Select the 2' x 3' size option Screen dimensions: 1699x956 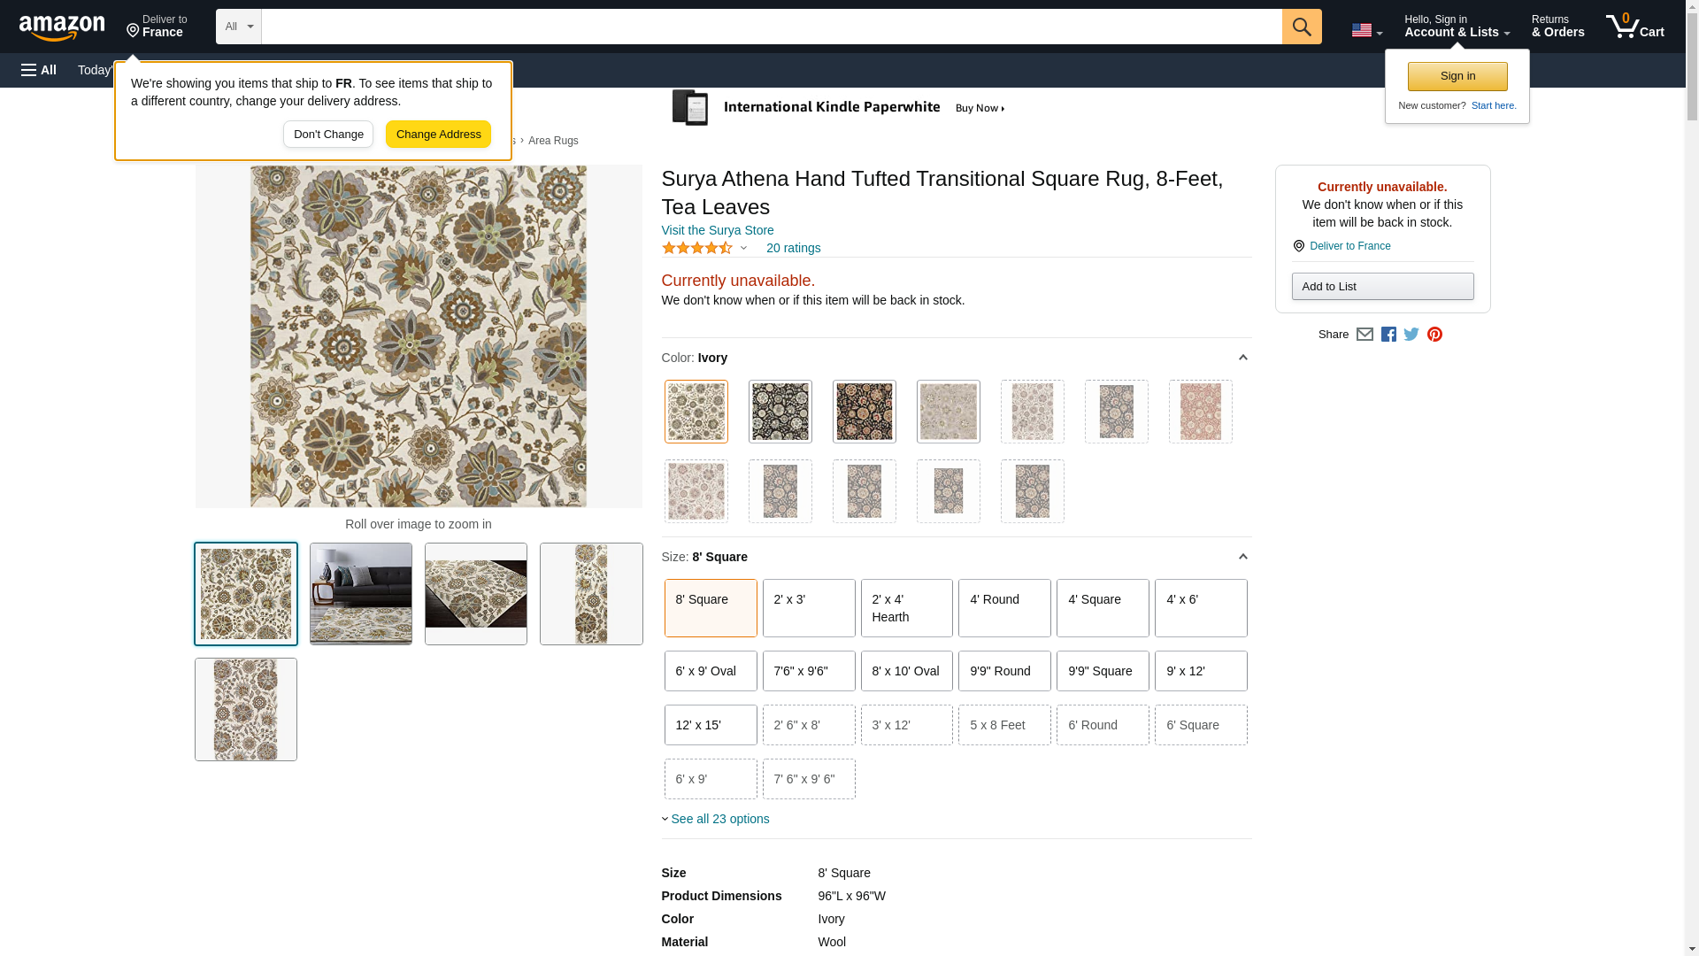(808, 608)
